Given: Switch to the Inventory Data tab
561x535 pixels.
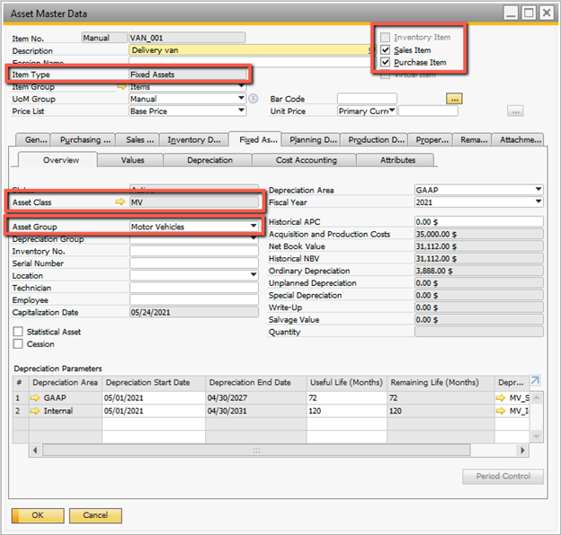Looking at the screenshot, I should [194, 140].
